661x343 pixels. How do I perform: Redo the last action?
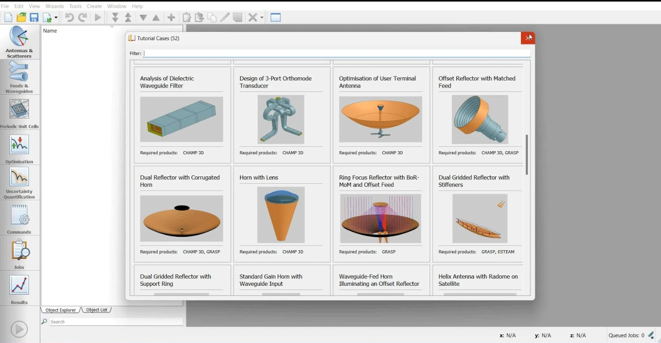point(83,18)
